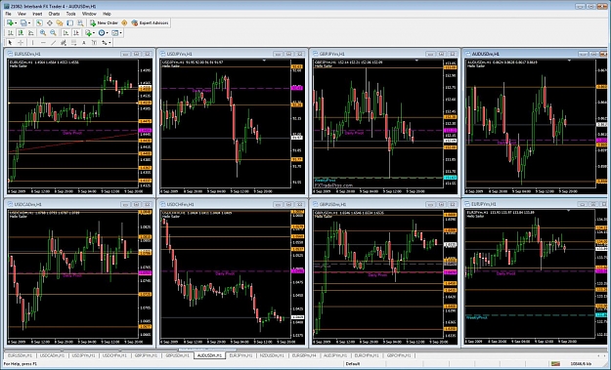Image resolution: width=611 pixels, height=370 pixels.
Task: Select the Fibonacci retracement tool
Action: [x=73, y=43]
